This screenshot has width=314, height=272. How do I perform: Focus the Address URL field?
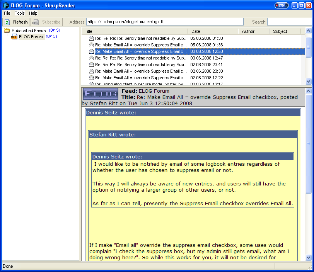coord(165,22)
